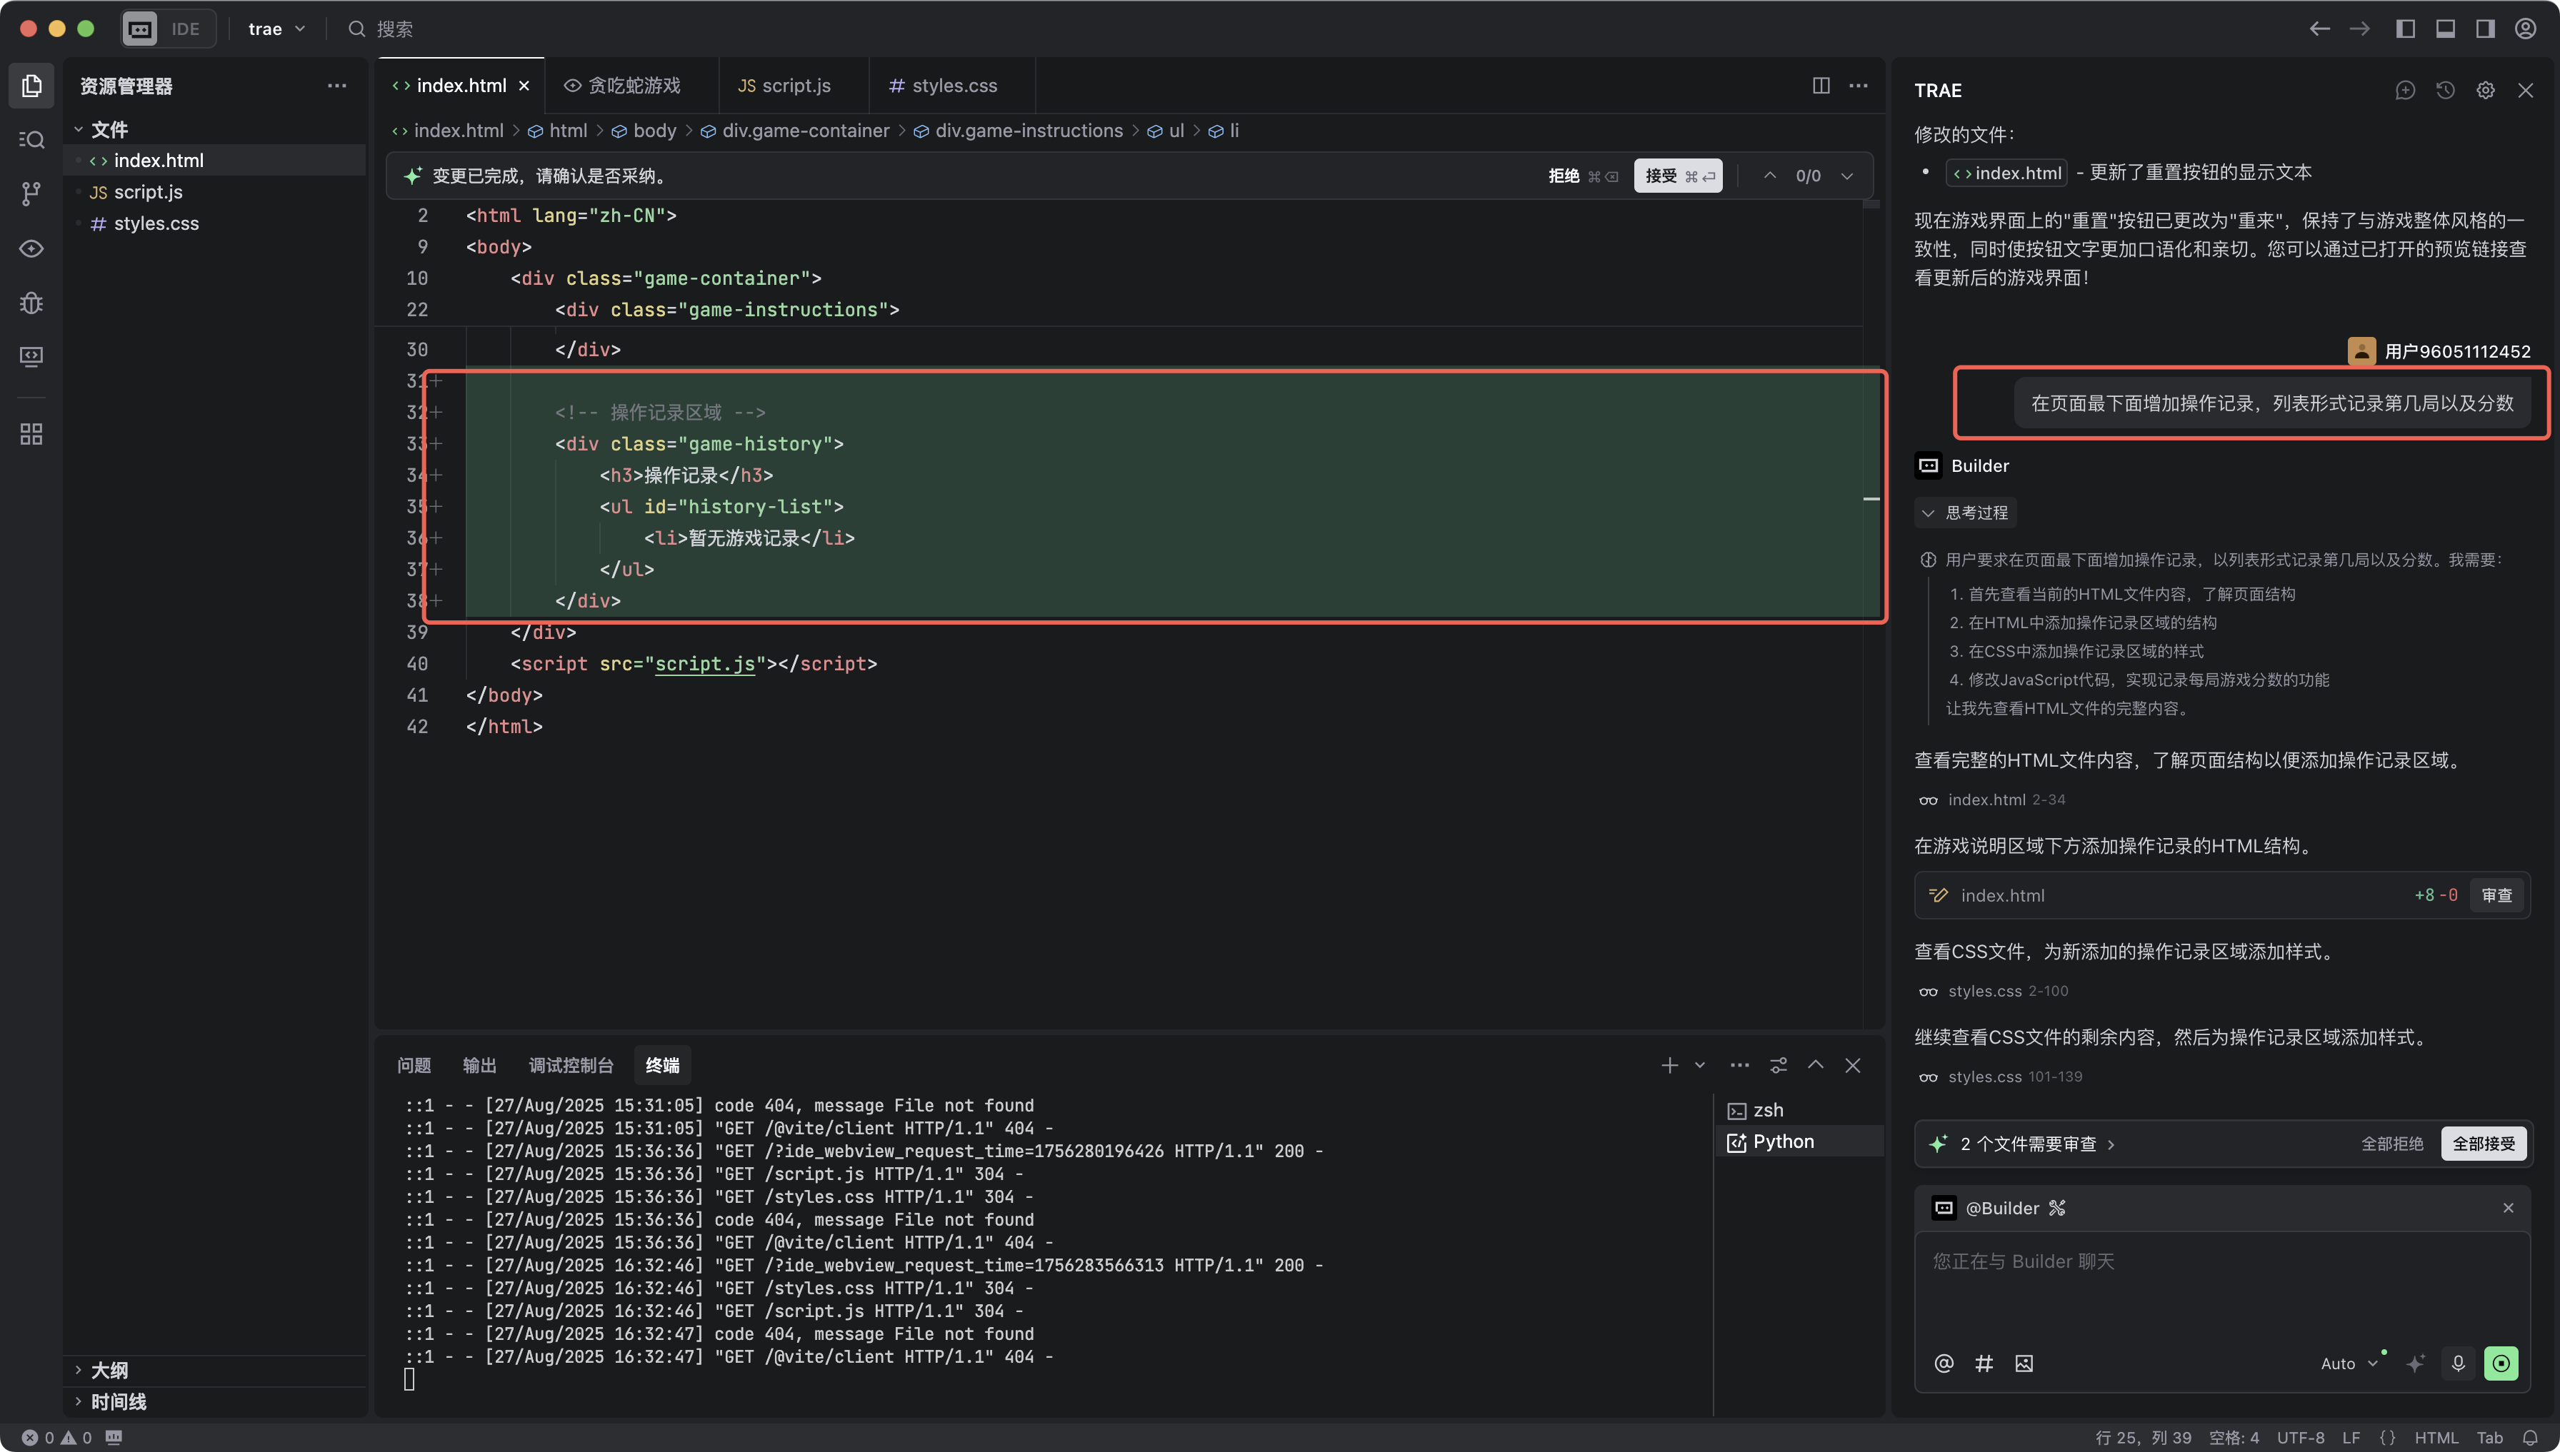Open the 问题 problems panel tab
Image resolution: width=2560 pixels, height=1452 pixels.
click(414, 1065)
